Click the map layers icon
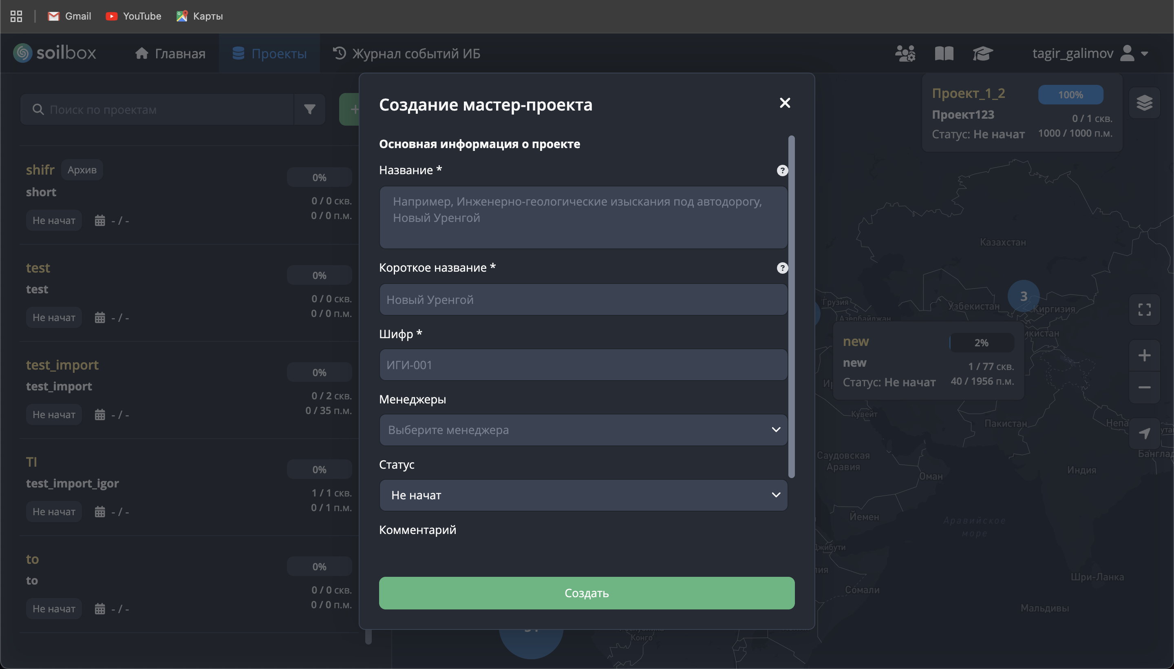The height and width of the screenshot is (669, 1174). point(1144,103)
